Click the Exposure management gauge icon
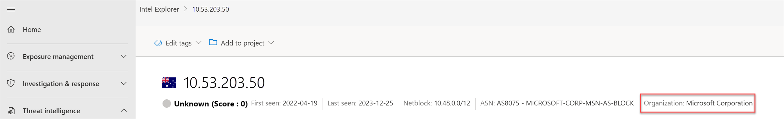Screen dimensions: 784x119 pos(11,56)
